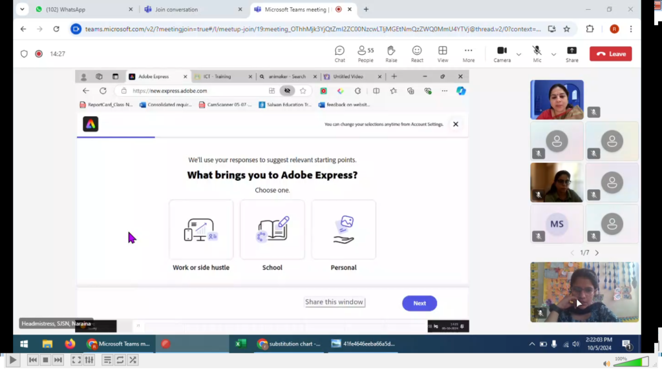Select the MS participant tile
The image size is (662, 372).
tap(557, 224)
